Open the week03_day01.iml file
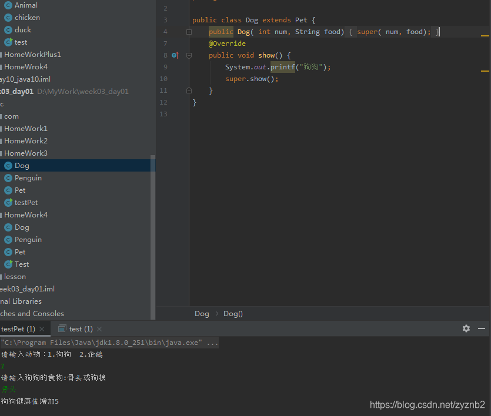 (27, 289)
